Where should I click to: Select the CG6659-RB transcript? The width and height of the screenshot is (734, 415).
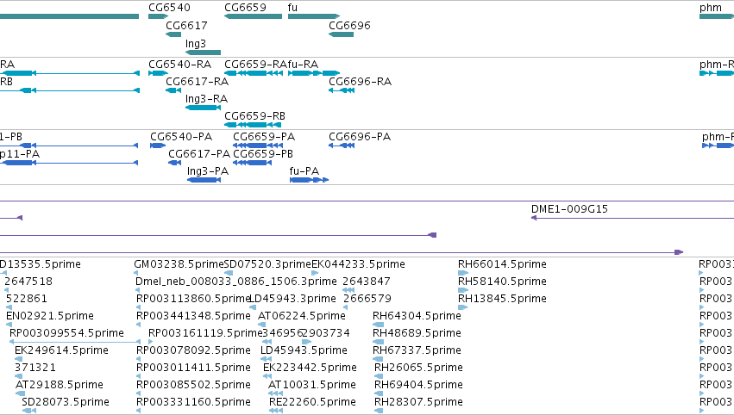(253, 125)
